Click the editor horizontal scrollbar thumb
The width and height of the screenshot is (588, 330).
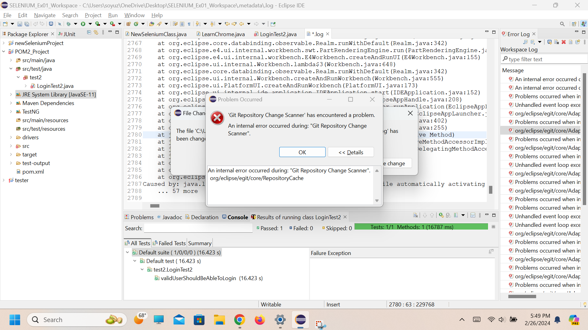pyautogui.click(x=155, y=206)
